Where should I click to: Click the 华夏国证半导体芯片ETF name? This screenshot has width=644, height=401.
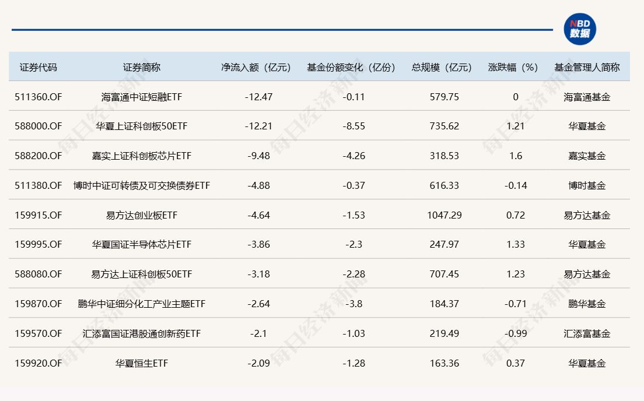coord(142,244)
